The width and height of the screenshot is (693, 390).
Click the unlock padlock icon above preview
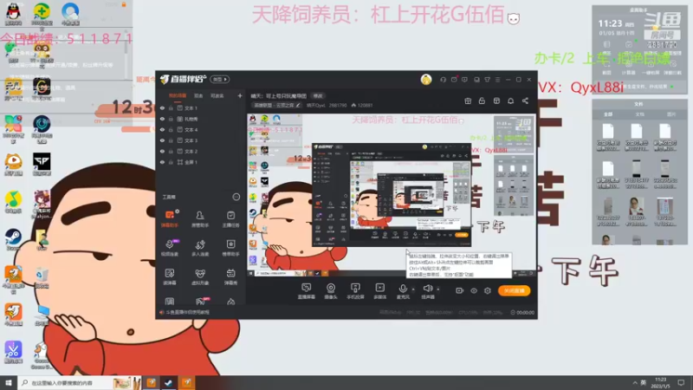pyautogui.click(x=482, y=101)
